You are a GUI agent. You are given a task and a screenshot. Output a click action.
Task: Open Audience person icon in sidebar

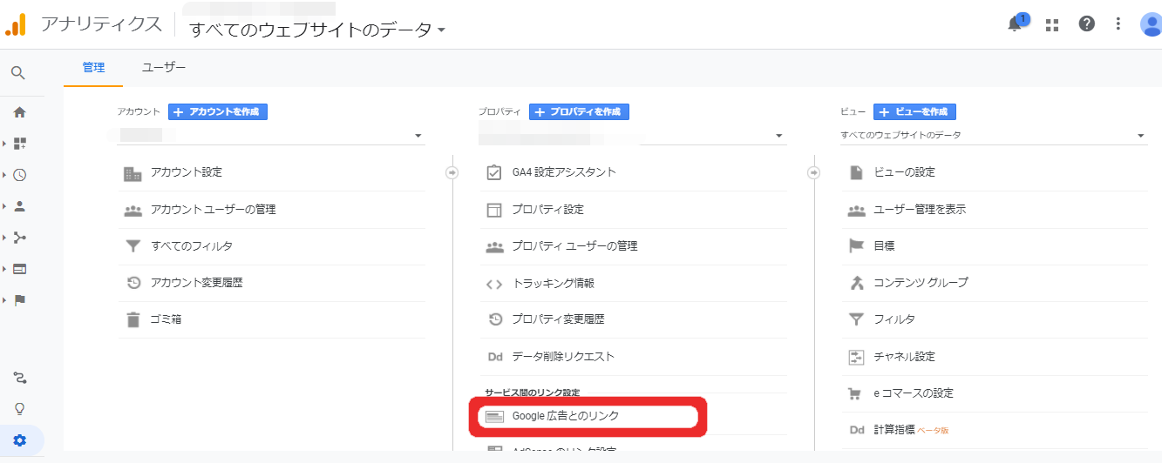pyautogui.click(x=19, y=206)
